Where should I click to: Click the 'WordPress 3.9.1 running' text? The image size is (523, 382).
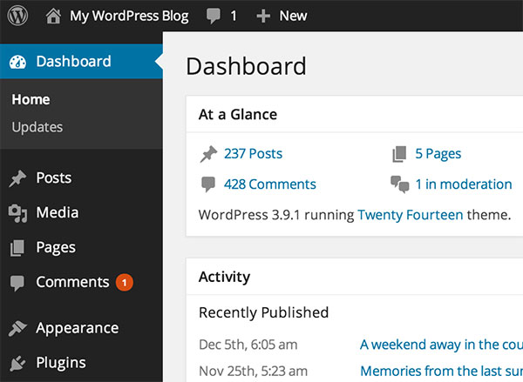click(276, 215)
